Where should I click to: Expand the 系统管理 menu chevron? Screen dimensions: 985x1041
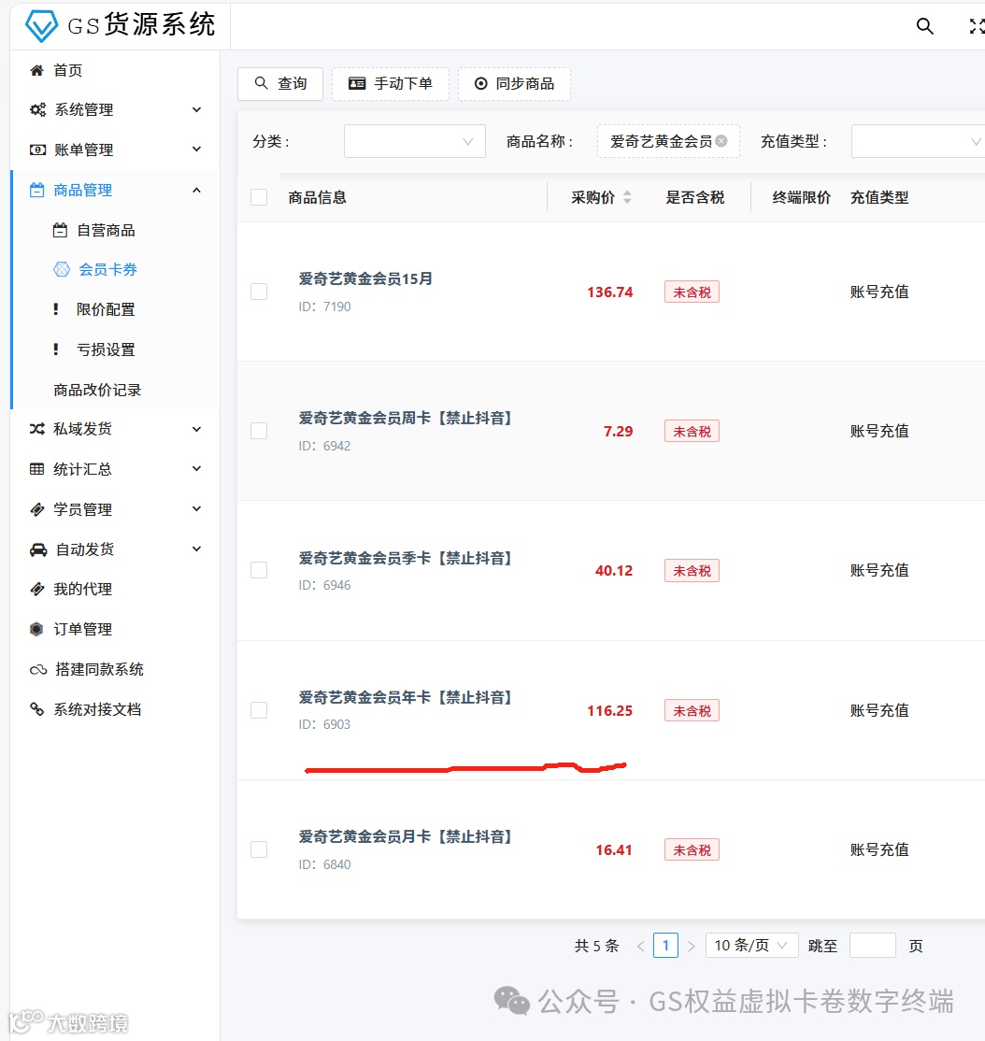(x=196, y=109)
